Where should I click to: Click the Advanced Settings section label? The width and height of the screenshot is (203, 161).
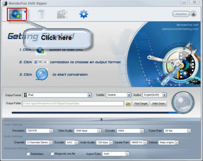(16, 148)
